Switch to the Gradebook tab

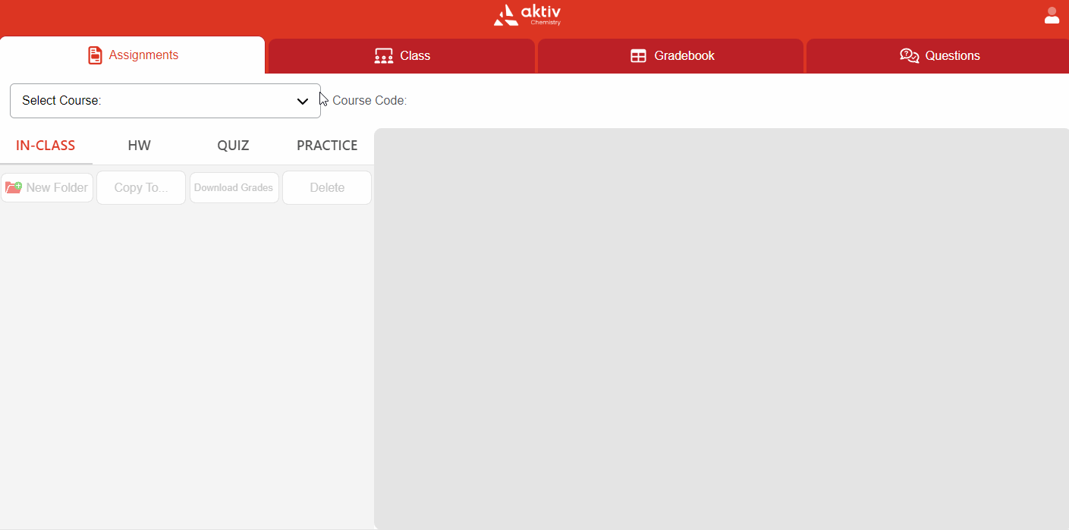[x=671, y=55]
